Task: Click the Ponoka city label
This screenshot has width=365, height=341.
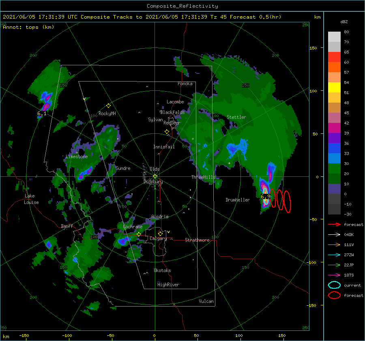Action: click(x=185, y=84)
